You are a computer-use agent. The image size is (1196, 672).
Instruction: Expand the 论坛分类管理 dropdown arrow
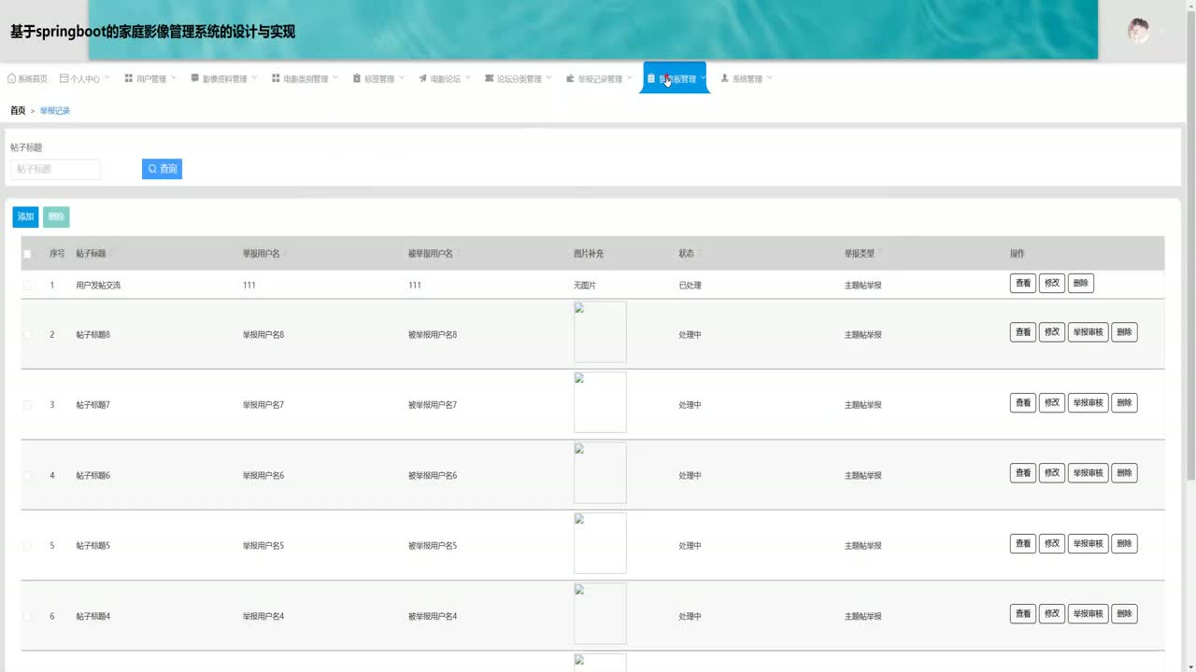pos(549,78)
